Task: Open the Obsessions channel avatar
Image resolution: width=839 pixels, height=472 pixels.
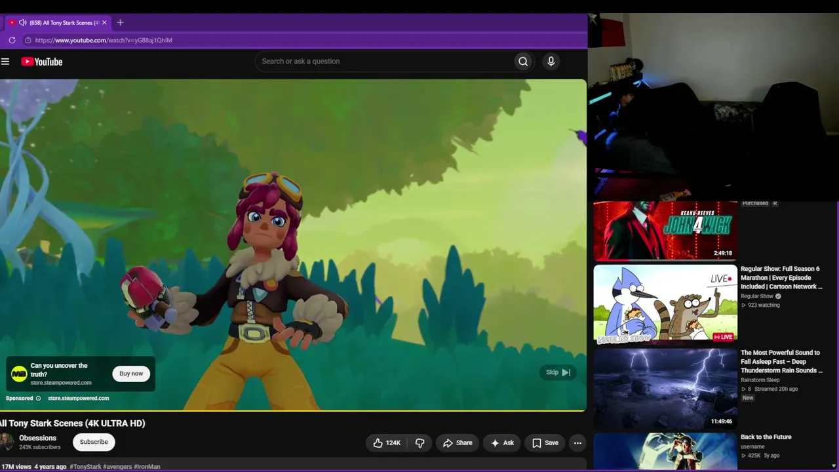Action: coord(5,442)
